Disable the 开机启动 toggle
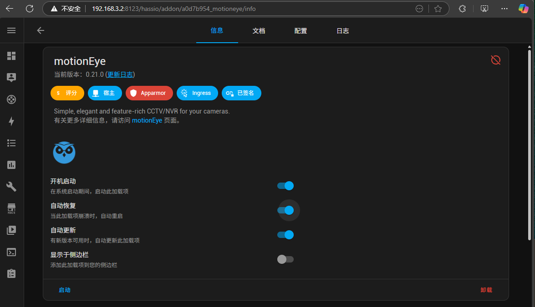 [285, 186]
